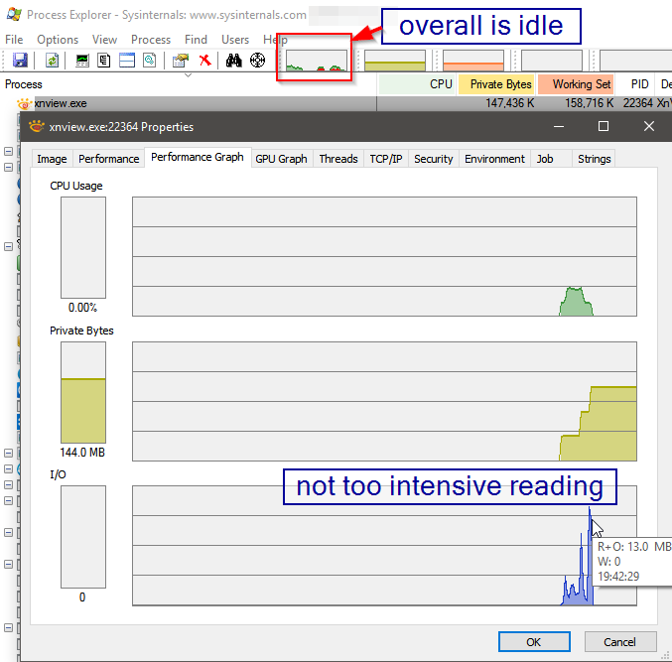Viewport: 672px width, 662px height.
Task: Click the crosshair Find Window's Process icon
Action: (x=257, y=61)
